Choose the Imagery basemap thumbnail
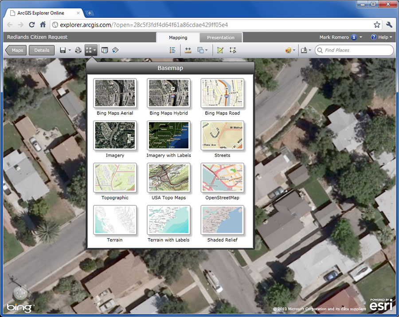 point(115,135)
